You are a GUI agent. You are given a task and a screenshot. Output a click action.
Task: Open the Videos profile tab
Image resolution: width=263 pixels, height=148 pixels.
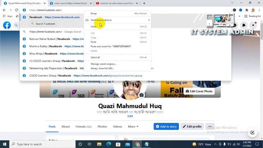coord(118,127)
